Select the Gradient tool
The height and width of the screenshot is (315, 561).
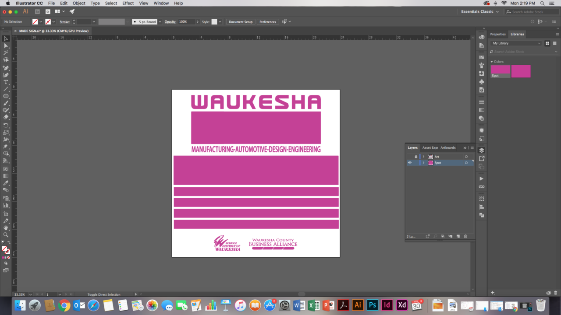(x=6, y=176)
